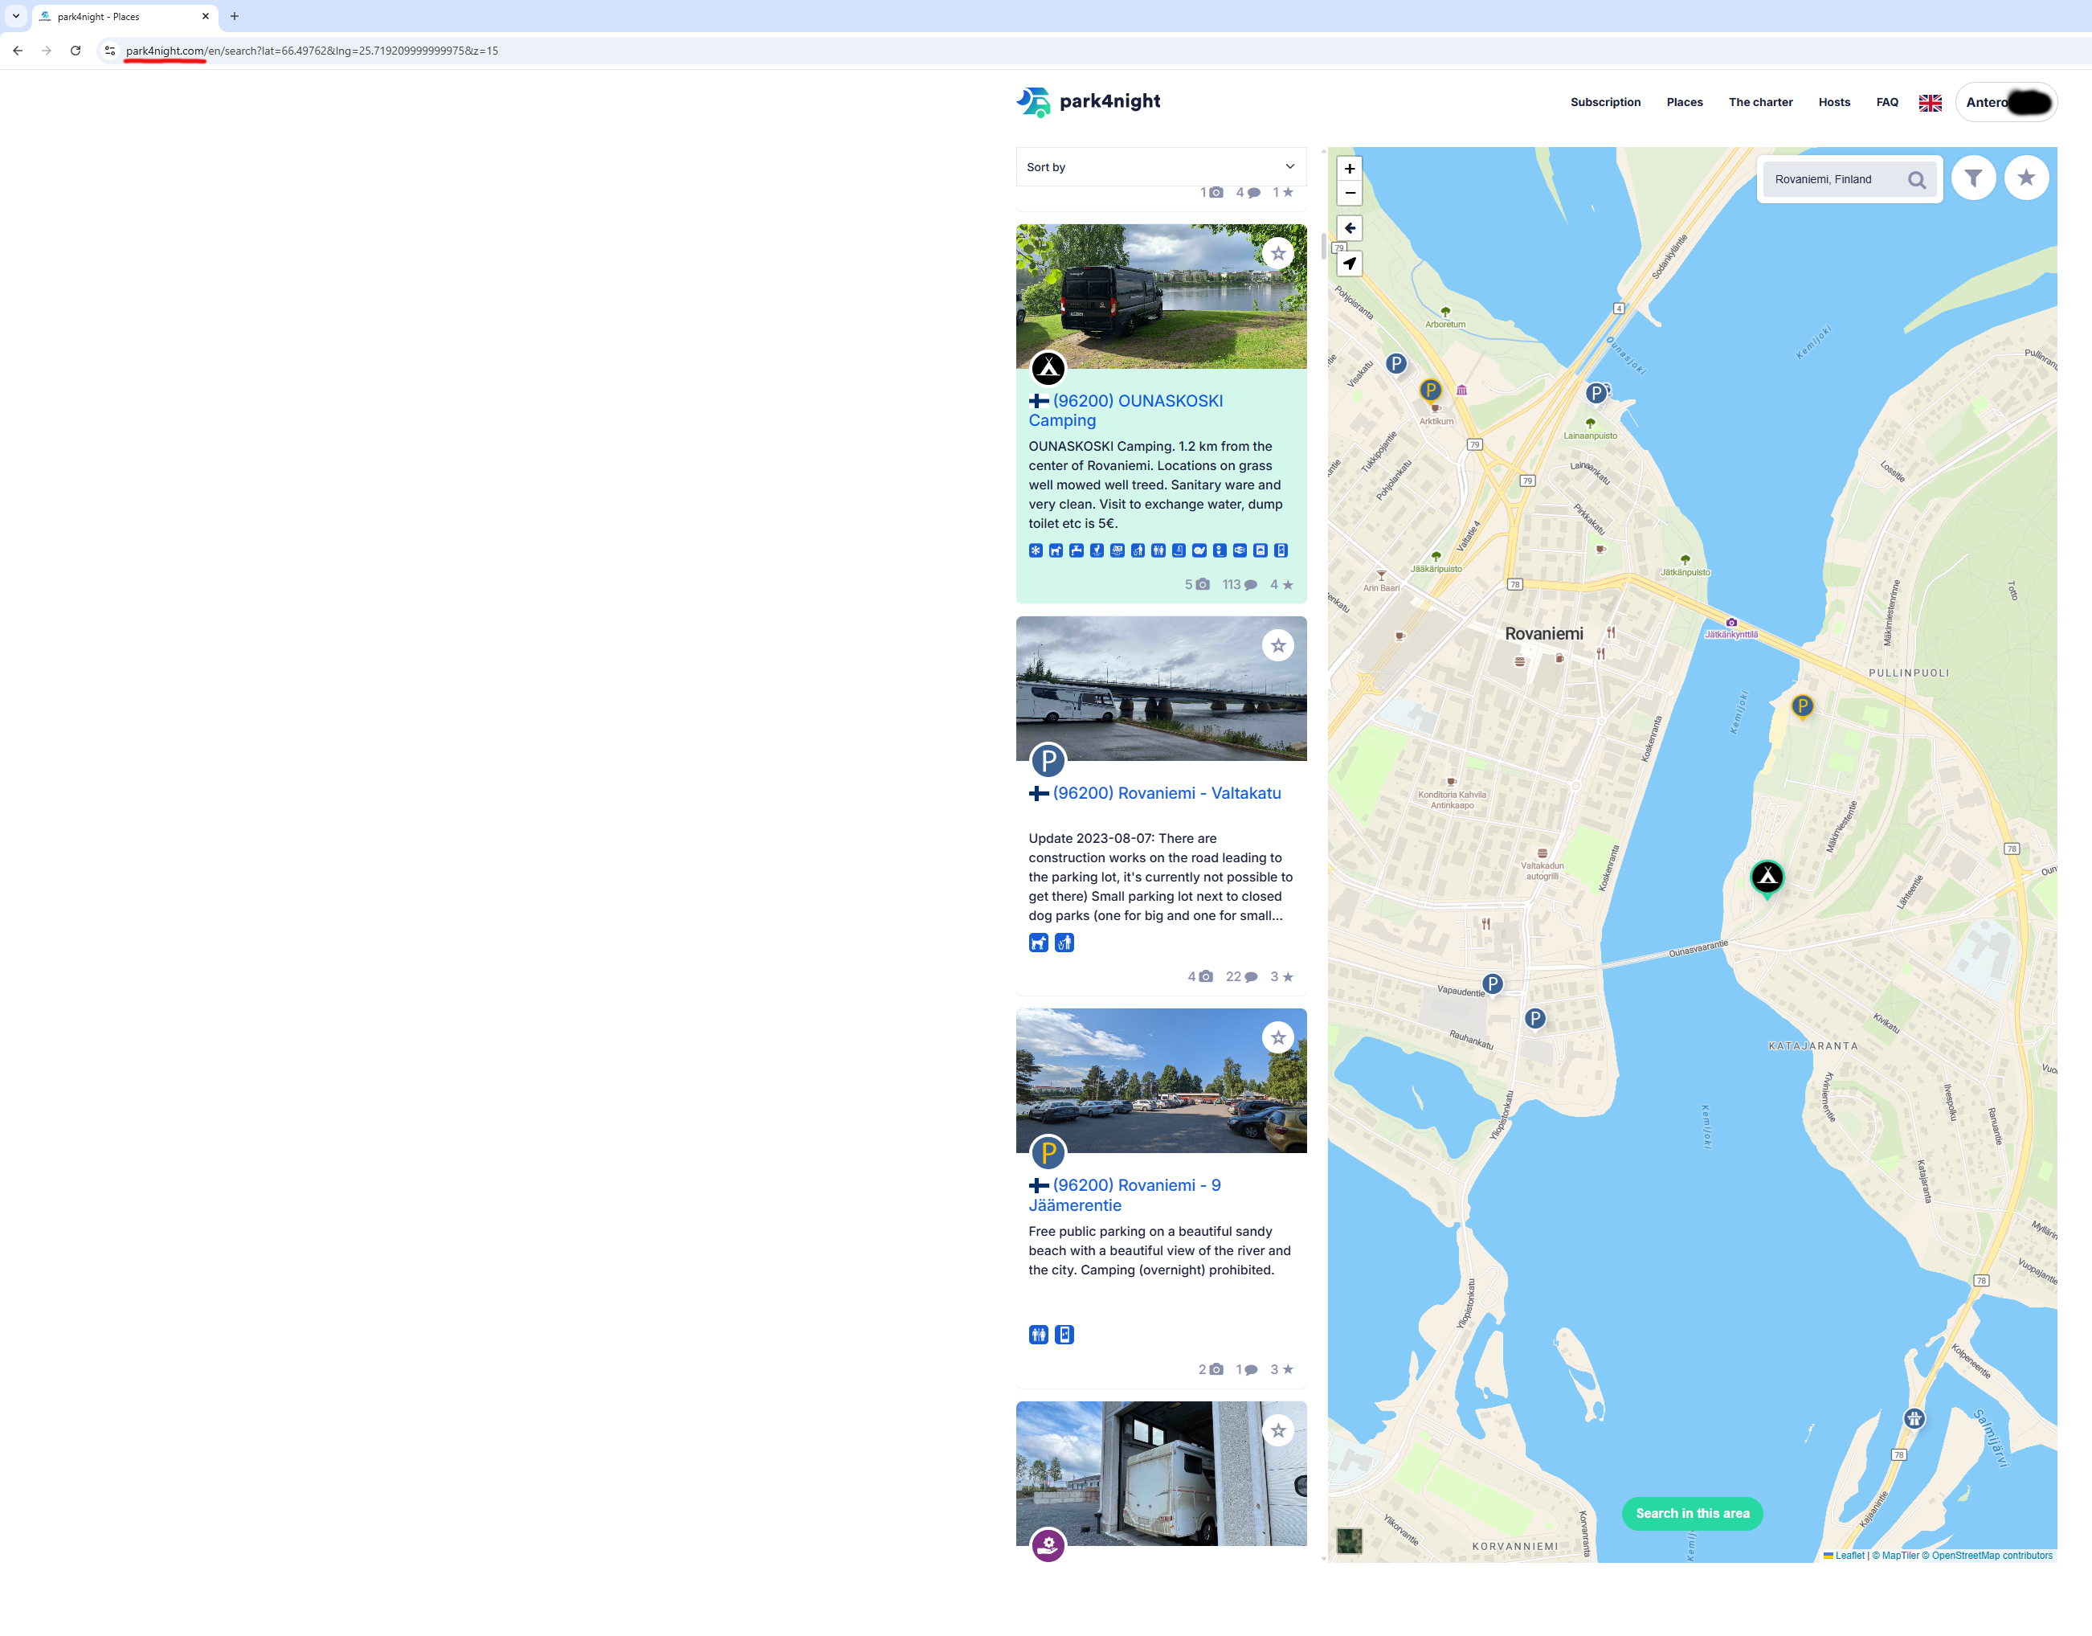Screen dimensions: 2092x1636
Task: Favorite the Rovaniemi - Valtakatu listing
Action: [1278, 645]
